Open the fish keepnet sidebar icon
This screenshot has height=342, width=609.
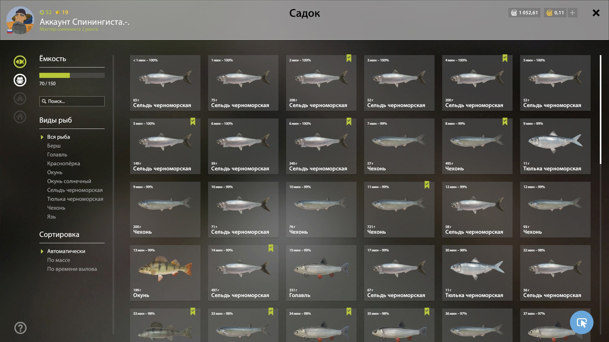20,62
